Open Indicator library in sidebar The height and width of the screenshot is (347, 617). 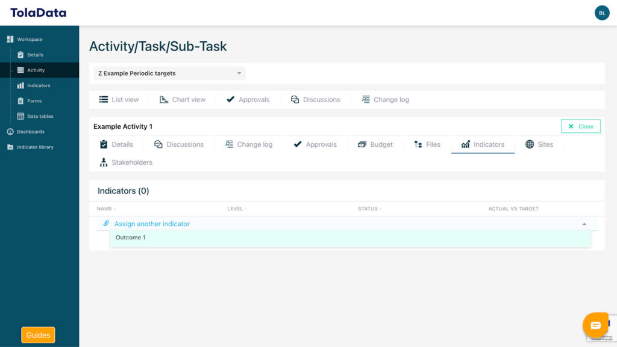(35, 147)
